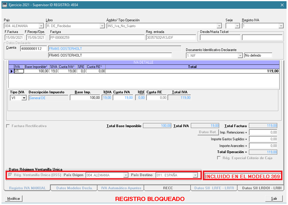This screenshot has height=205, width=288.
Task: Close the Ejercicio 2021 window
Action: tap(282, 5)
